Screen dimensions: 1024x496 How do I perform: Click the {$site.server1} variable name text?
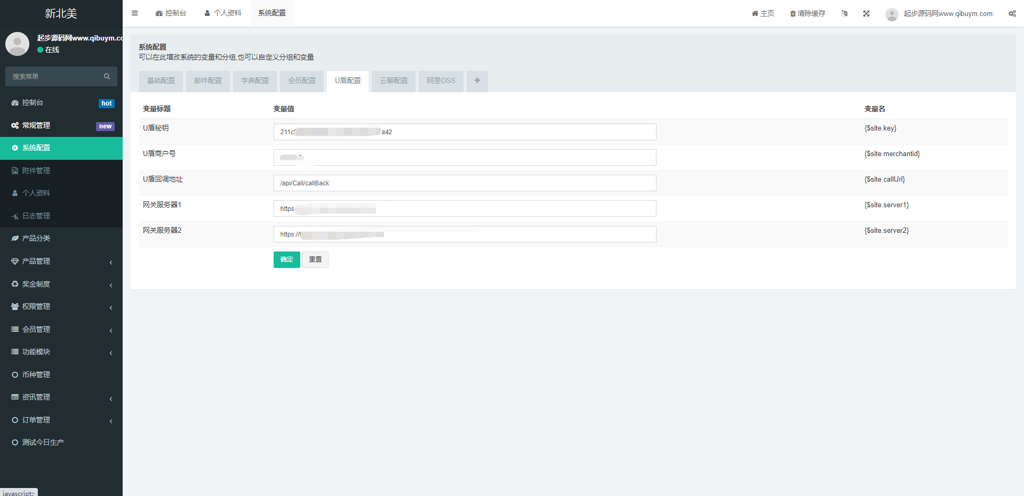[887, 205]
